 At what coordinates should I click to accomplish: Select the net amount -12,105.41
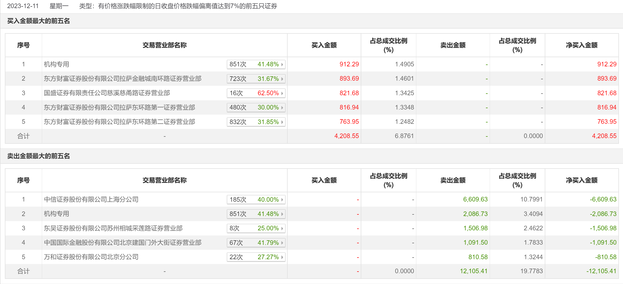(601, 271)
